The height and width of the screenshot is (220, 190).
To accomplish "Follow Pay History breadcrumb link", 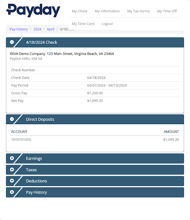I will 19,29.
